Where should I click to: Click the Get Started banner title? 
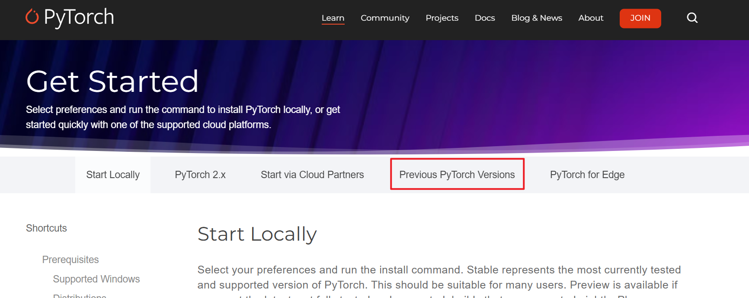click(x=112, y=81)
